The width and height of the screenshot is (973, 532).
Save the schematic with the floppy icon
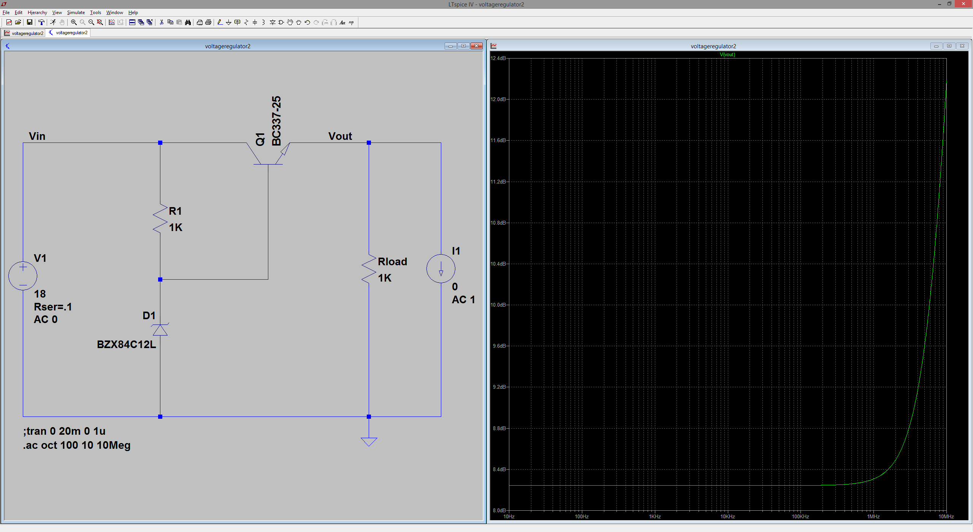pos(29,22)
